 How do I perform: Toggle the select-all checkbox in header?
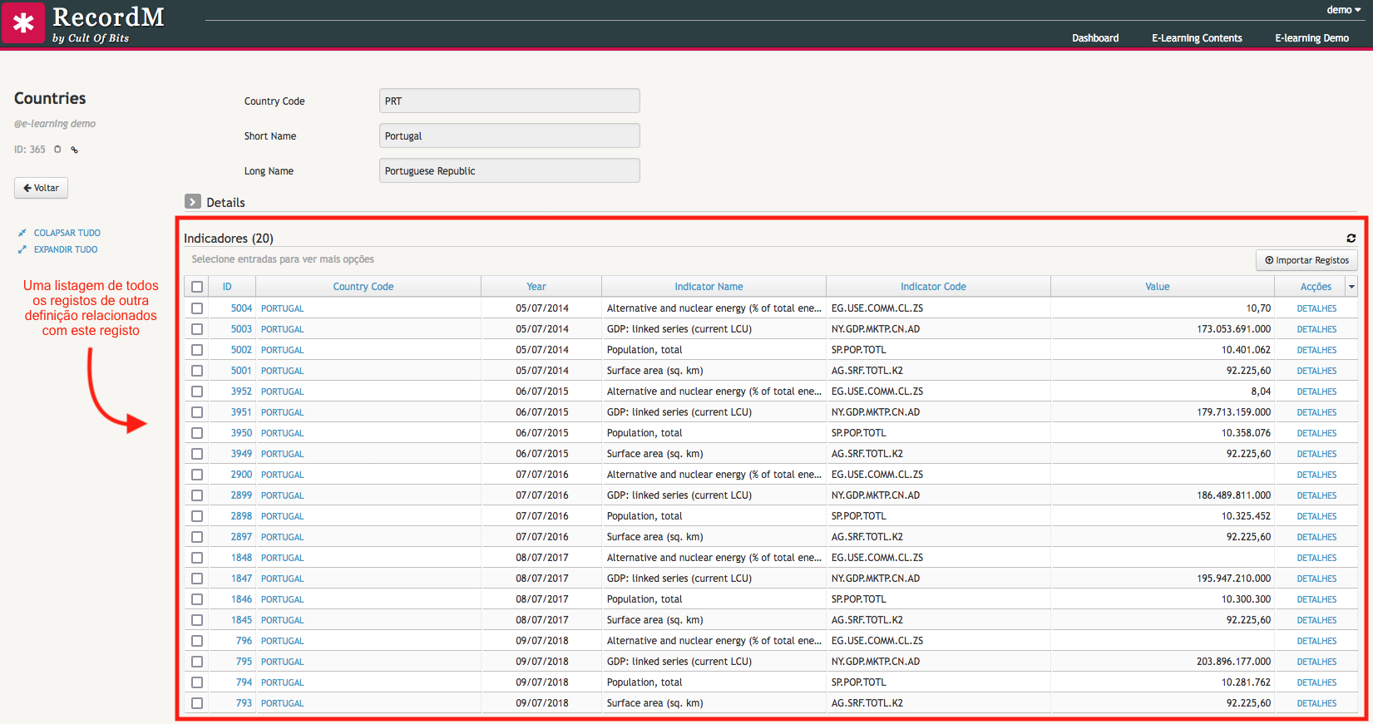pyautogui.click(x=197, y=287)
